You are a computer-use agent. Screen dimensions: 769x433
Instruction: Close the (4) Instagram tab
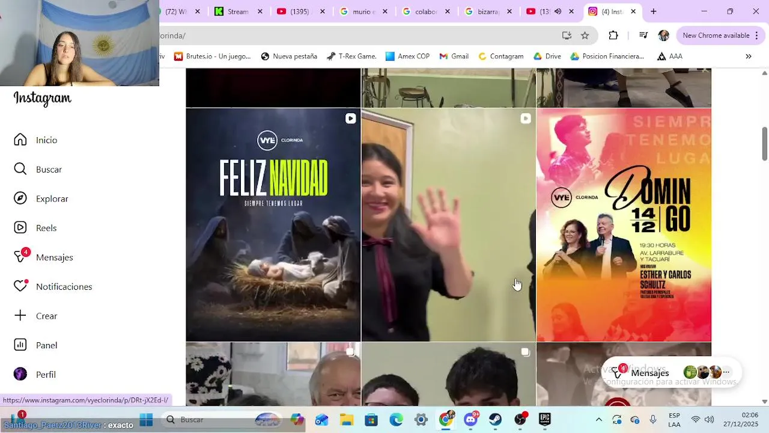coord(633,11)
